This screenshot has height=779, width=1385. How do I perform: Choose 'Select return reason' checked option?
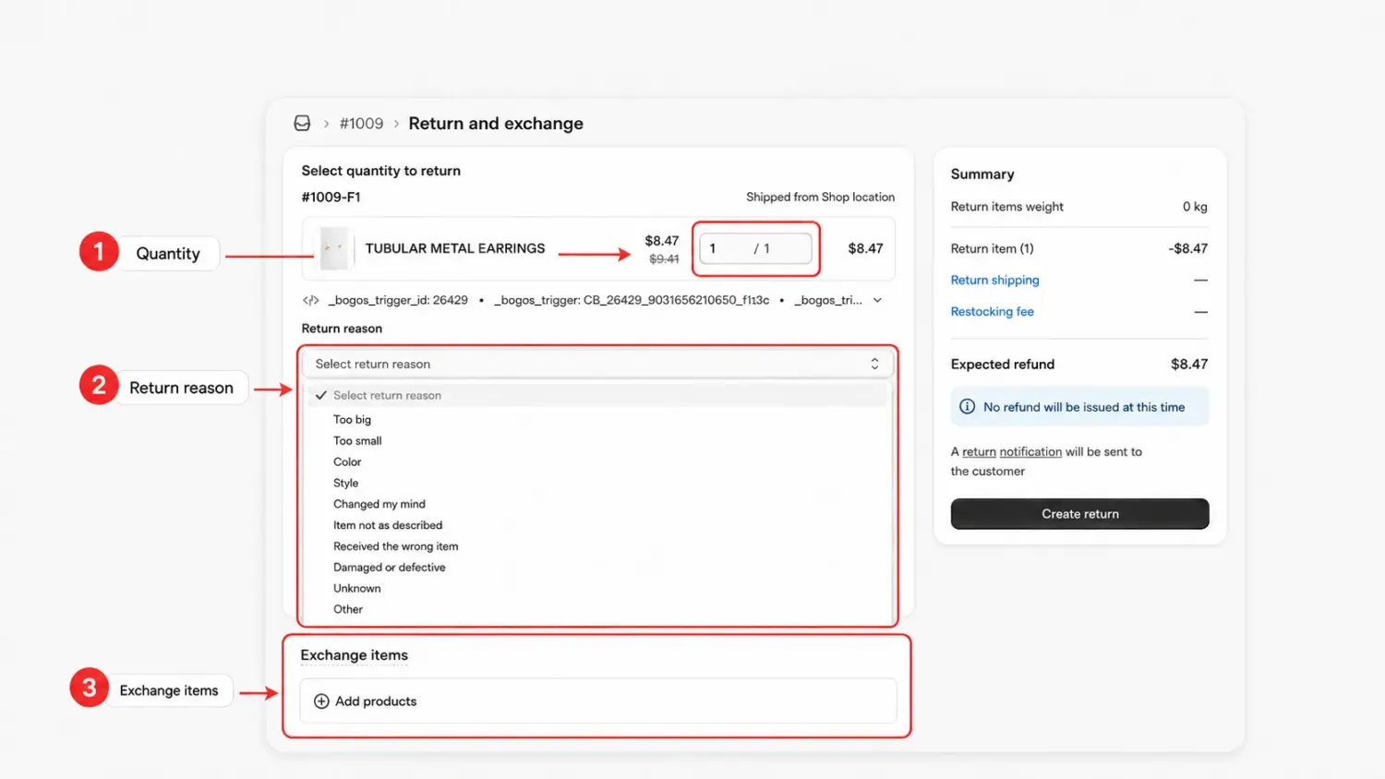(x=596, y=395)
